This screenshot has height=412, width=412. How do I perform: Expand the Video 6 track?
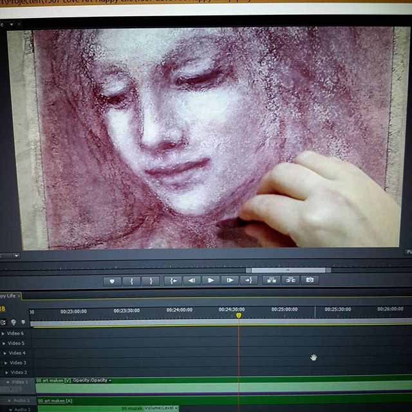click(x=4, y=333)
